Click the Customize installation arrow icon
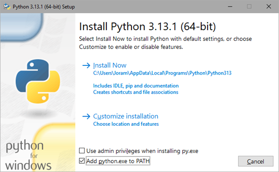Image resolution: width=279 pixels, height=172 pixels. tap(86, 116)
